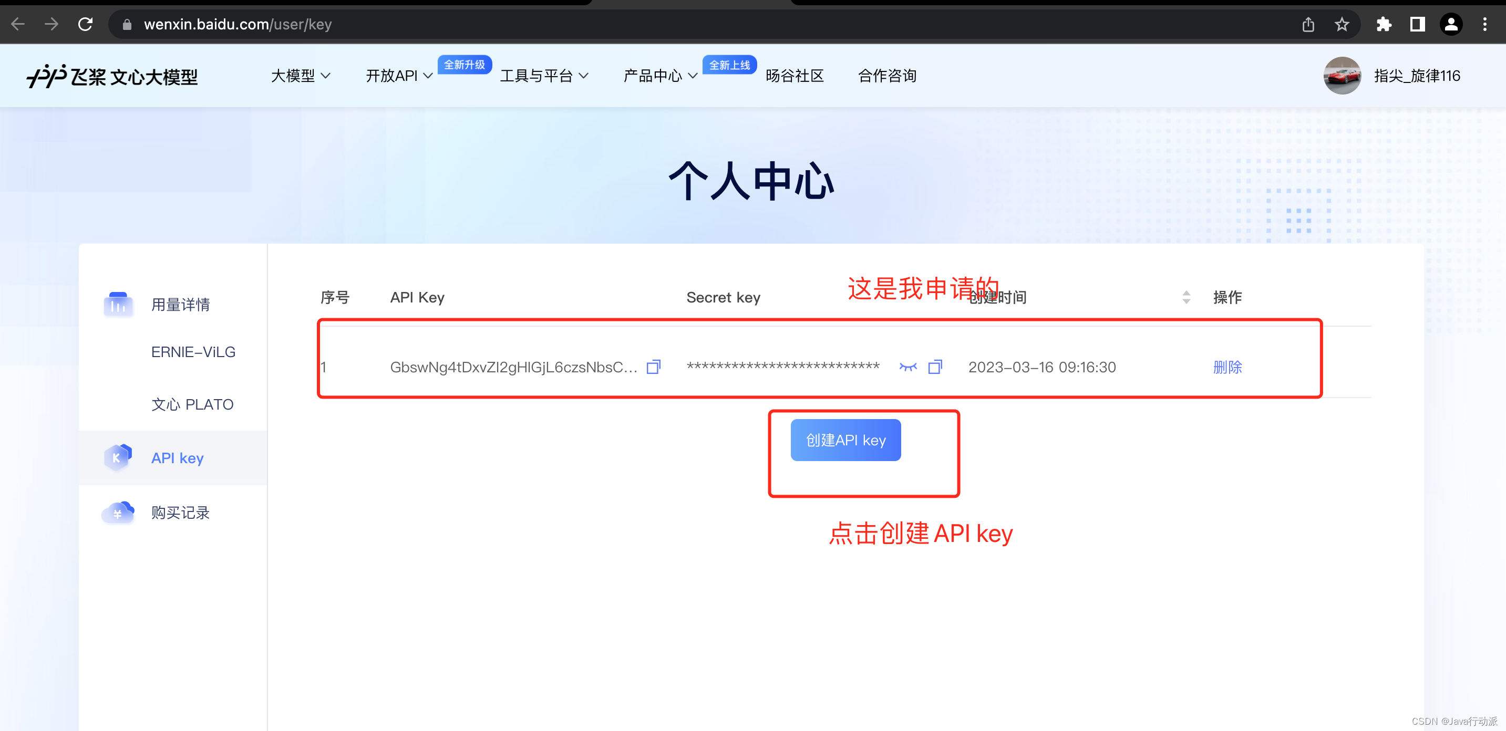This screenshot has height=731, width=1506.
Task: Click the 创建API key button
Action: pos(845,440)
